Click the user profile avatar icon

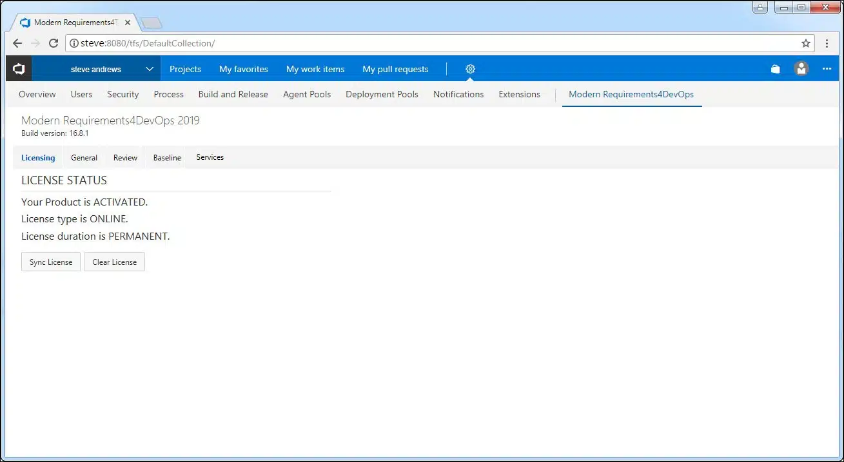tap(801, 69)
